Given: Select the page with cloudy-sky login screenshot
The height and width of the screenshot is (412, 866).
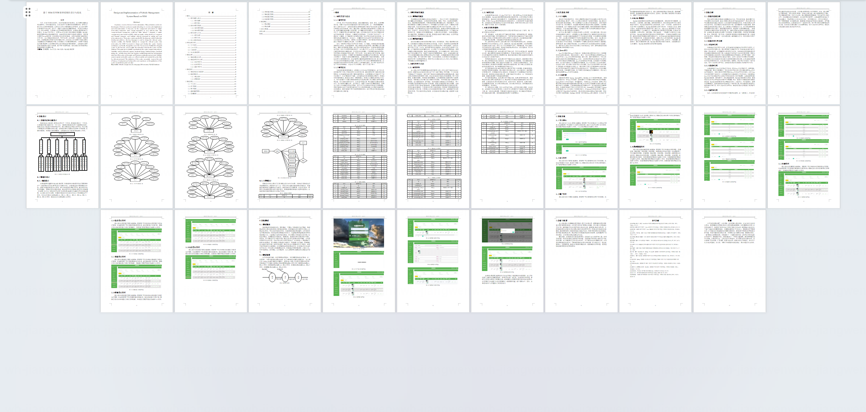Looking at the screenshot, I should (359, 261).
